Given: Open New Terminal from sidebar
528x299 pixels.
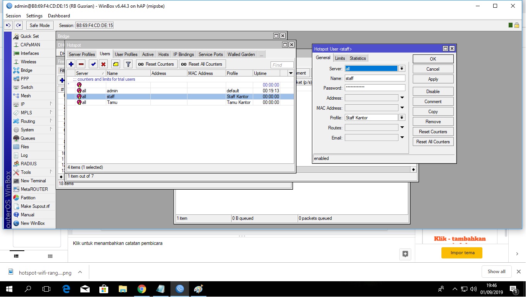Looking at the screenshot, I should (34, 181).
